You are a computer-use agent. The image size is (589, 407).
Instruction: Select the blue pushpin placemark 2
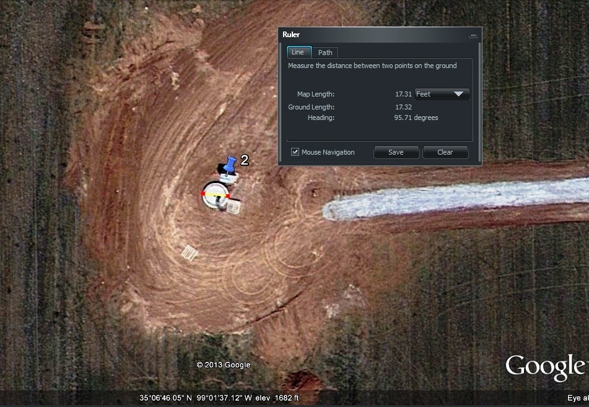[x=230, y=165]
